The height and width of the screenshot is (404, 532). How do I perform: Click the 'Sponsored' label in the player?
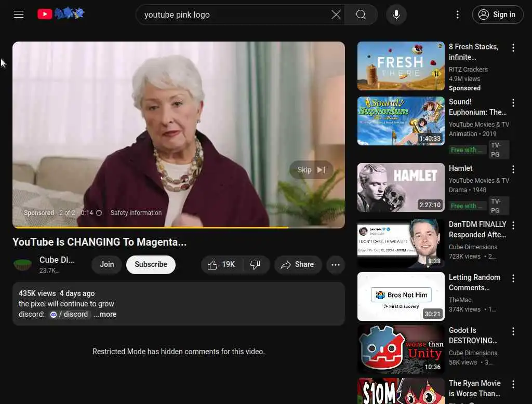(38, 213)
